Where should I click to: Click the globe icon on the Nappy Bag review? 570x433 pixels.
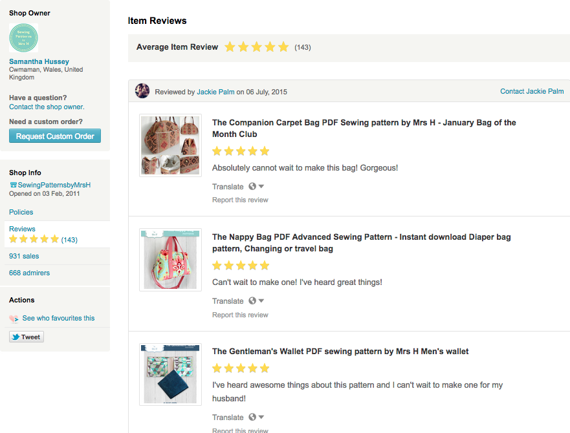252,301
